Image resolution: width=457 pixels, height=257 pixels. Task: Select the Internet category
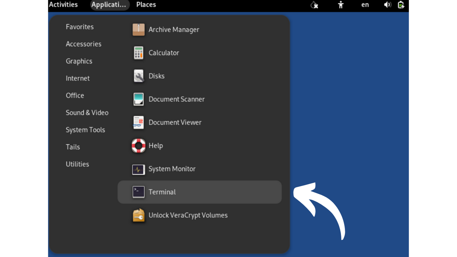(77, 78)
